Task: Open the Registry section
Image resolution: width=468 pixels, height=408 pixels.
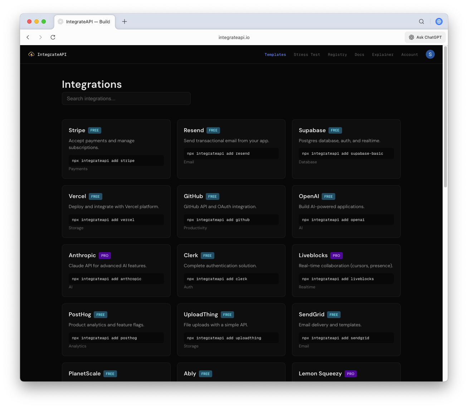Action: click(337, 54)
